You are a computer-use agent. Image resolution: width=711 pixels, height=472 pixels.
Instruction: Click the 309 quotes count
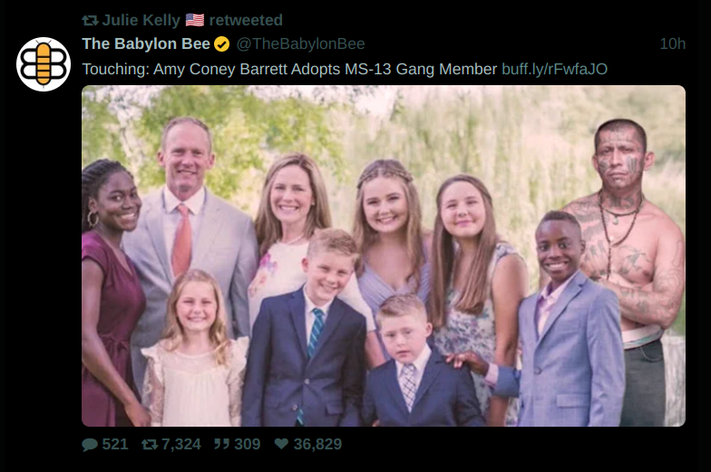[x=247, y=444]
